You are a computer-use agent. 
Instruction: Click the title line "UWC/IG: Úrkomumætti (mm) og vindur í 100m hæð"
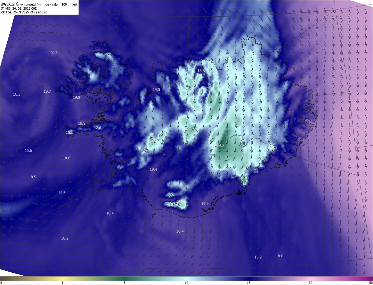[39, 4]
